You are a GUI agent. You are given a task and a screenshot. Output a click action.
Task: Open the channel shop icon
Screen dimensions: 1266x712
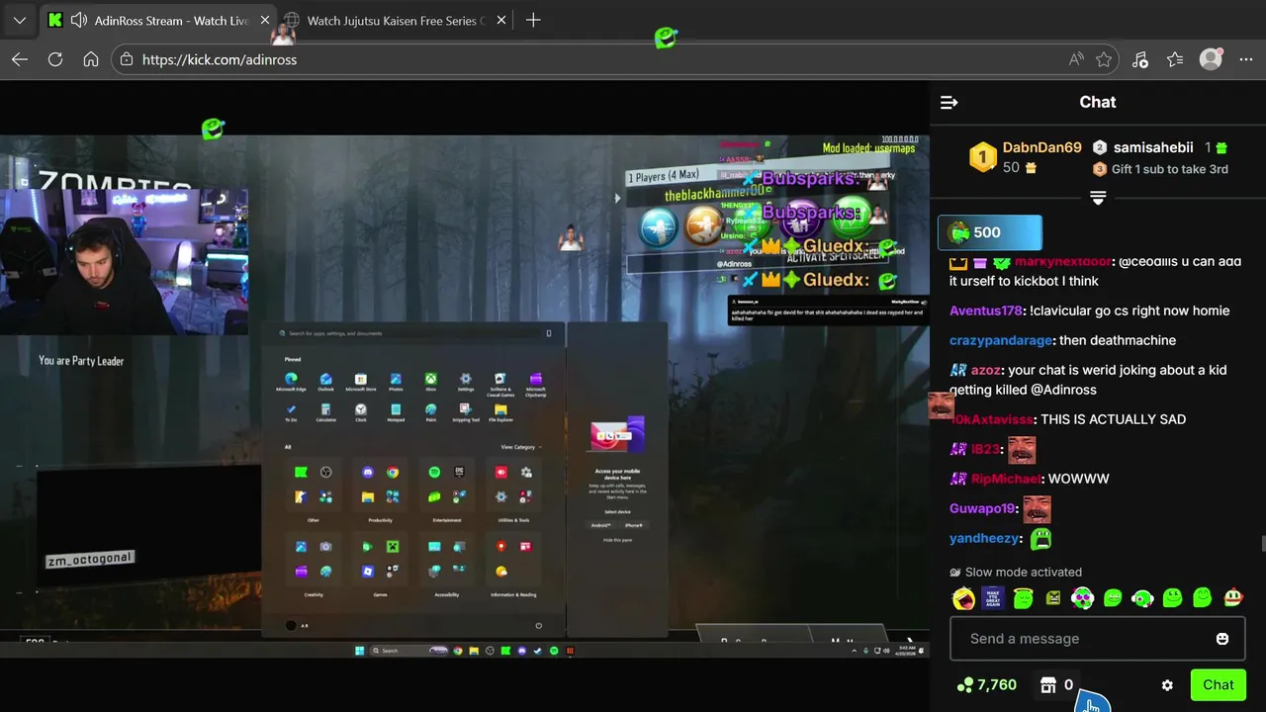(x=1048, y=685)
